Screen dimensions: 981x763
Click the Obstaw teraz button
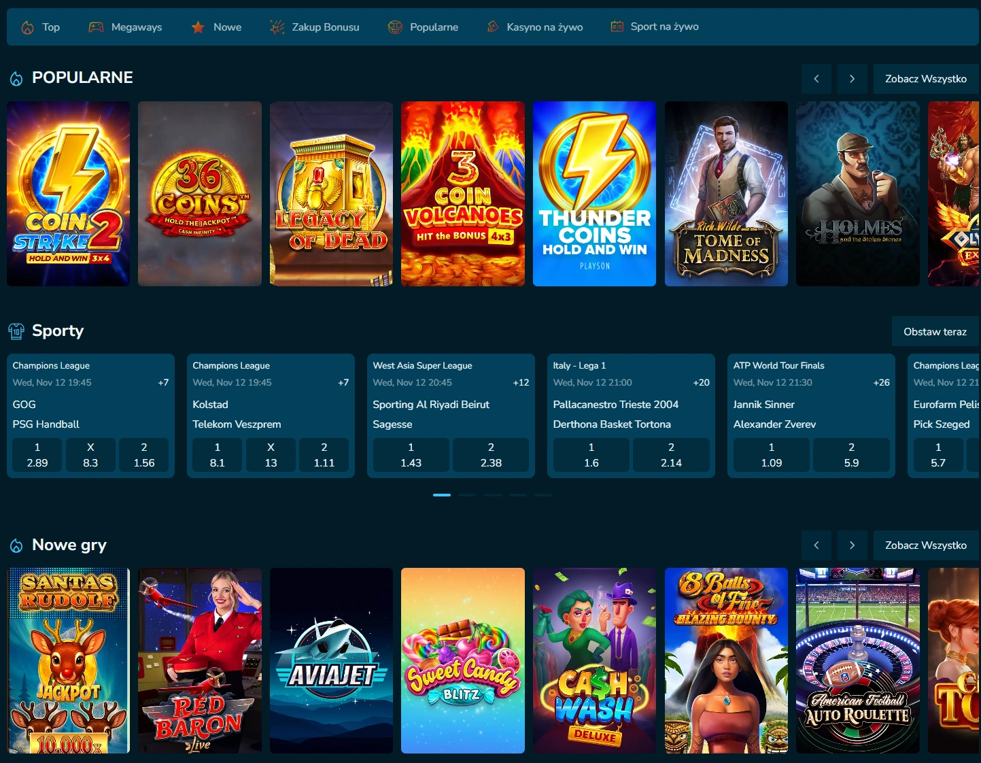coord(935,332)
